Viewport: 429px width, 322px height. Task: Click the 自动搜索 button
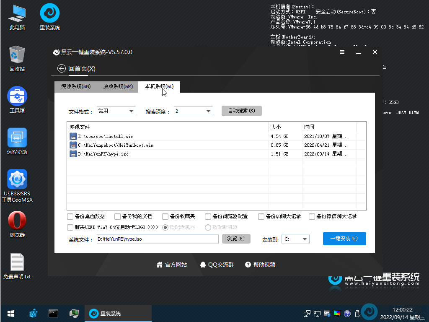tap(241, 111)
